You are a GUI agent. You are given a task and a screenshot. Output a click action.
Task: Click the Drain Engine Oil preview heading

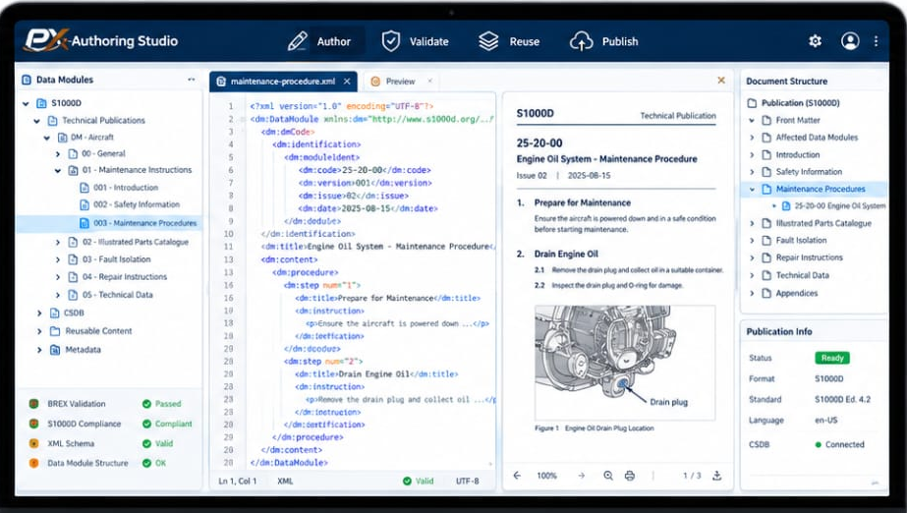click(566, 254)
